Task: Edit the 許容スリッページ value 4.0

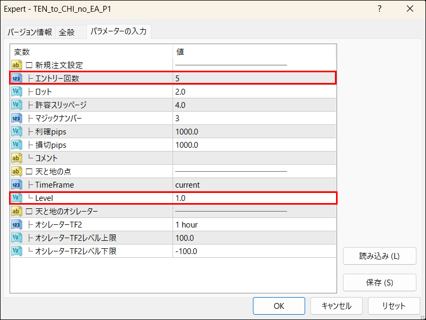Action: (x=255, y=105)
